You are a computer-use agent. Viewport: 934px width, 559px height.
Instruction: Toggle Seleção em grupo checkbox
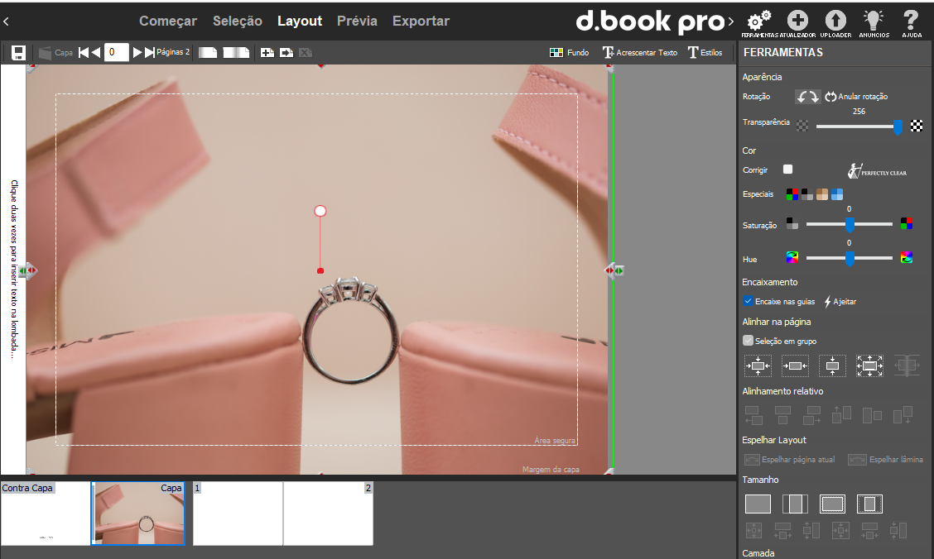749,341
